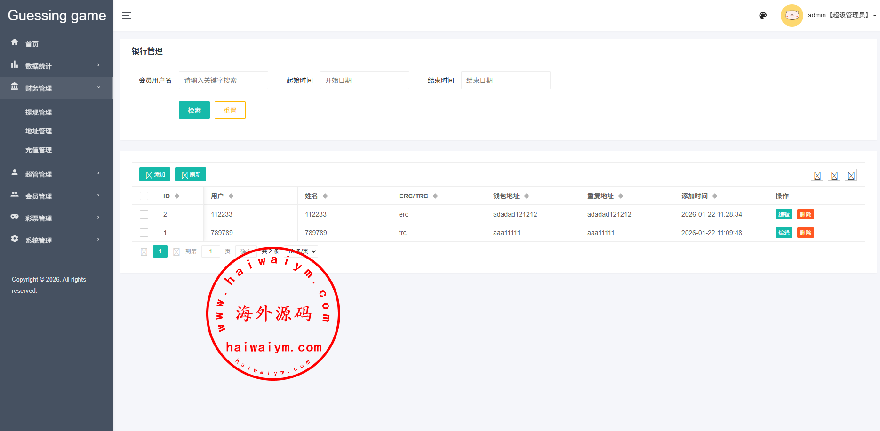Click the home icon beside 首页

[x=15, y=42]
